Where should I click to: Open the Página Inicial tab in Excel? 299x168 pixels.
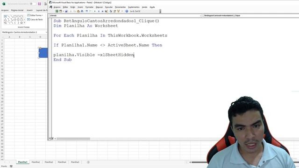click(17, 10)
